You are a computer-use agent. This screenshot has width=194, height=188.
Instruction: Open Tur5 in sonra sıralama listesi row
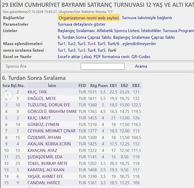pos(102,50)
